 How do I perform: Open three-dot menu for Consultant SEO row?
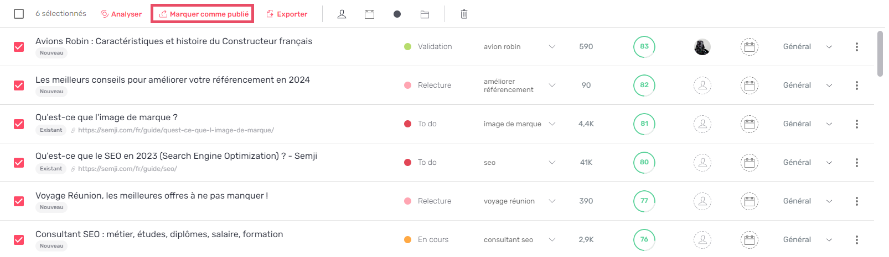857,240
